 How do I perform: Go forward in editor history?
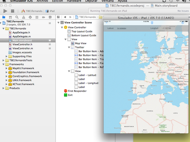click(70, 17)
